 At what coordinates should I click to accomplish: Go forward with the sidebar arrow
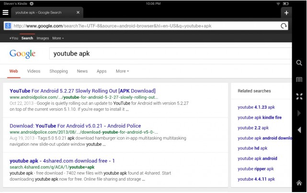(x=299, y=113)
